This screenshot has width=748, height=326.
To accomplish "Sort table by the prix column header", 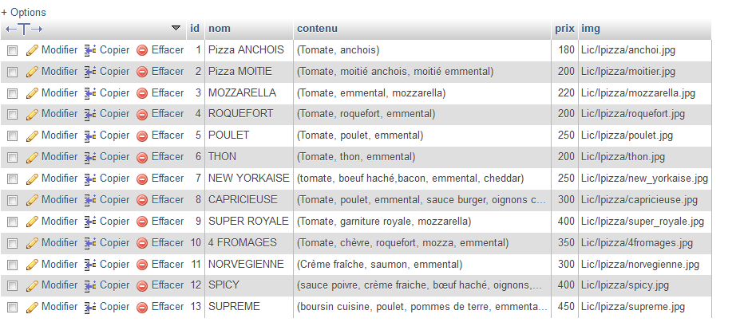I will 564,28.
